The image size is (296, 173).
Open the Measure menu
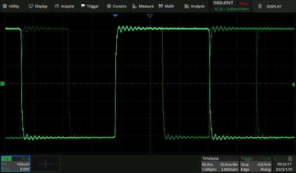(143, 6)
